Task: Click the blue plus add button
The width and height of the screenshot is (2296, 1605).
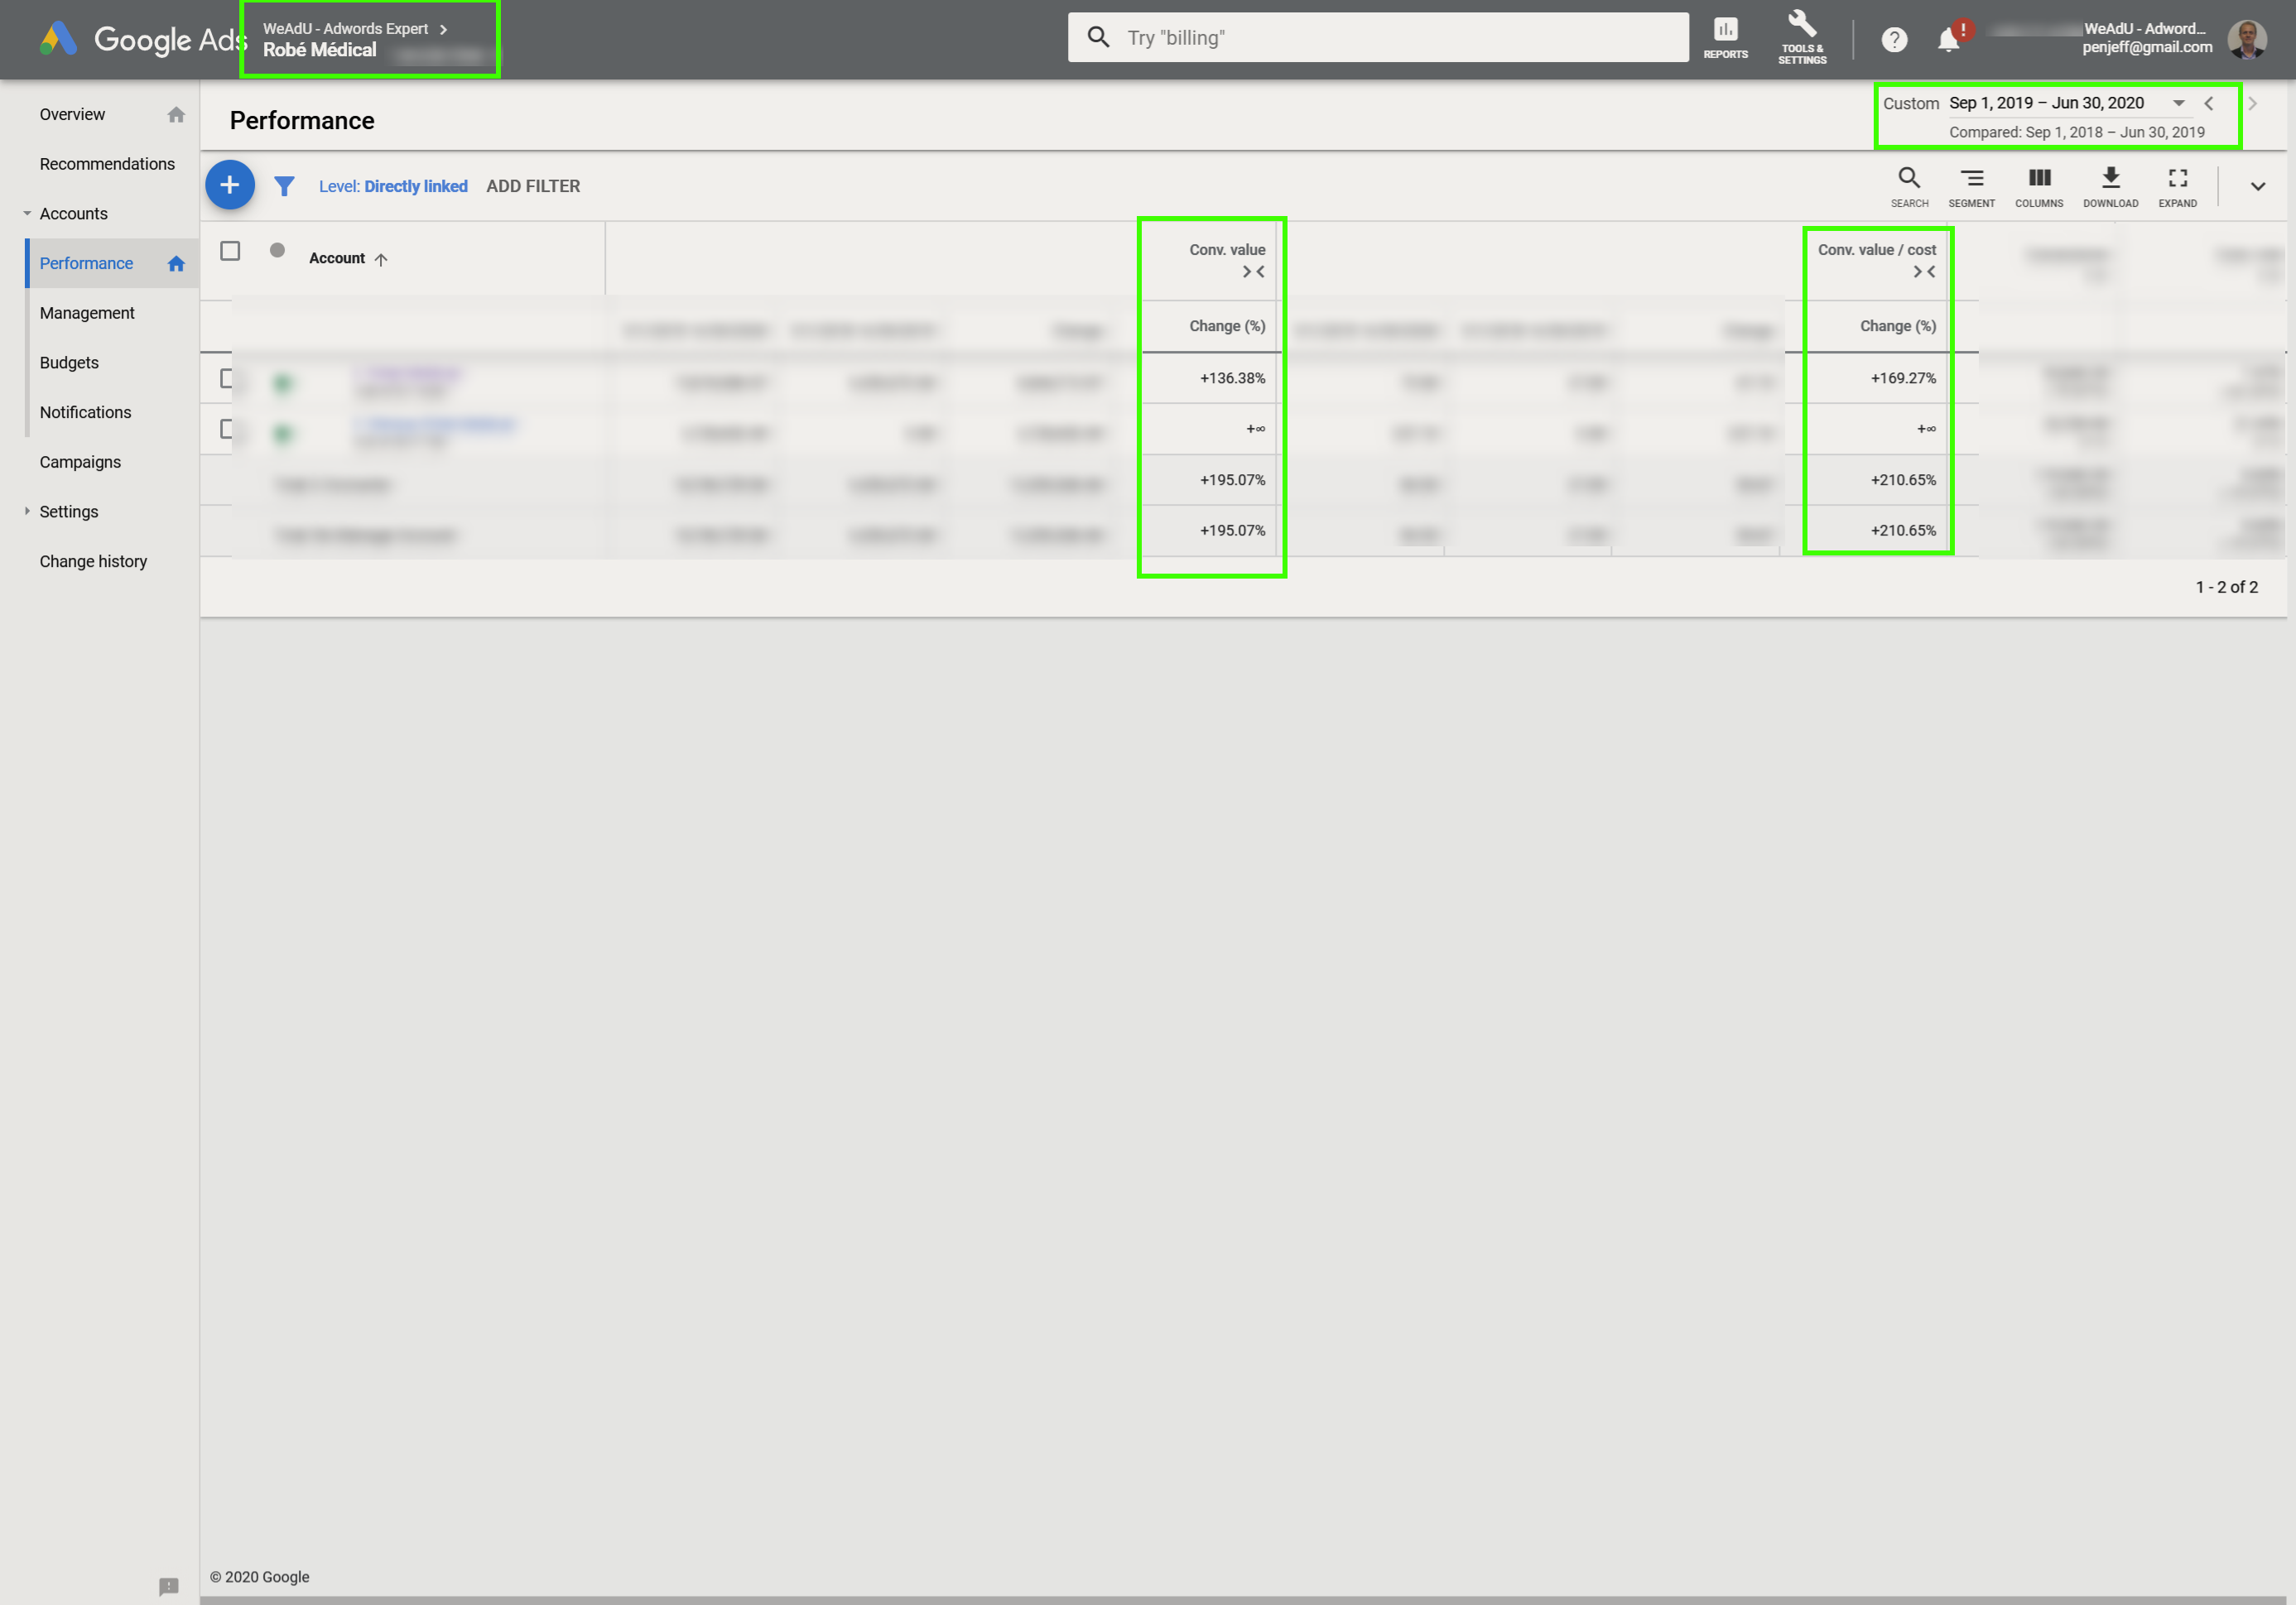Action: (230, 185)
